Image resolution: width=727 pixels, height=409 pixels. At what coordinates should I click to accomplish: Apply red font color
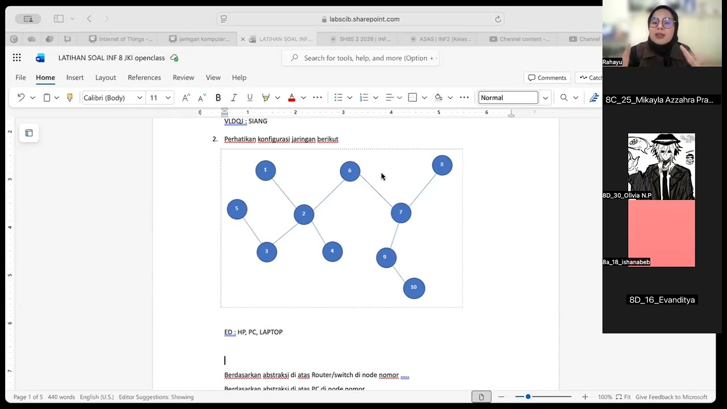(x=291, y=98)
